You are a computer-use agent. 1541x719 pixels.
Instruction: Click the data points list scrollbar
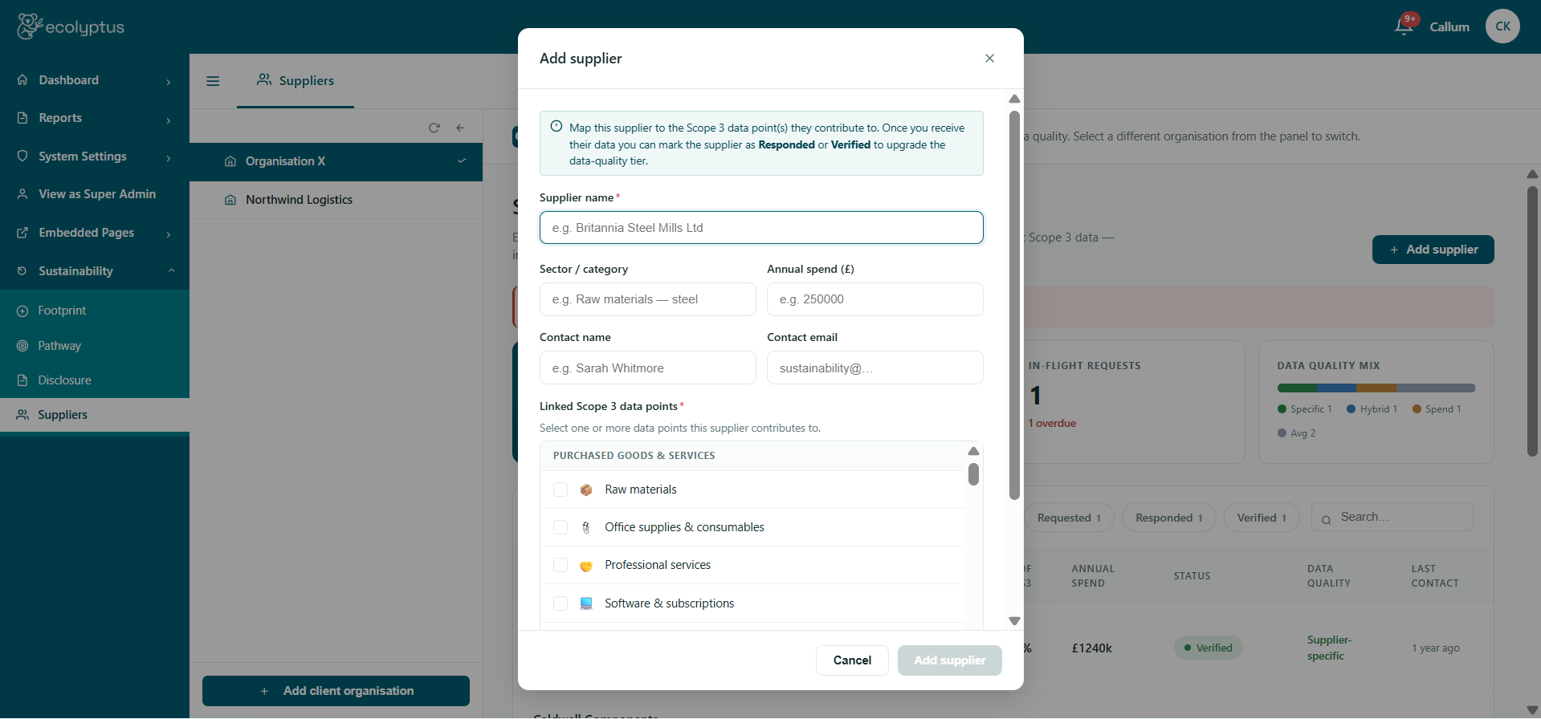(x=973, y=474)
